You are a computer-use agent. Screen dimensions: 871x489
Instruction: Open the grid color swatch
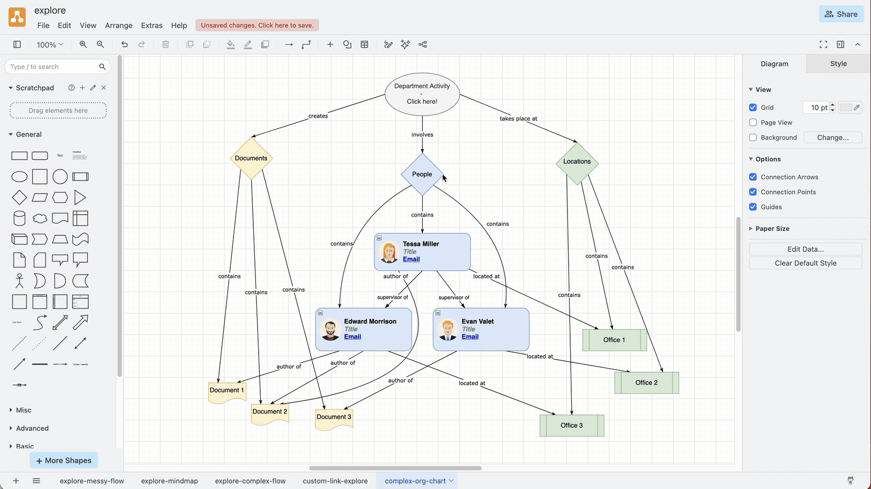click(x=850, y=107)
